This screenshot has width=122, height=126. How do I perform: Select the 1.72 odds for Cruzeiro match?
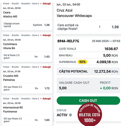click(x=47, y=88)
